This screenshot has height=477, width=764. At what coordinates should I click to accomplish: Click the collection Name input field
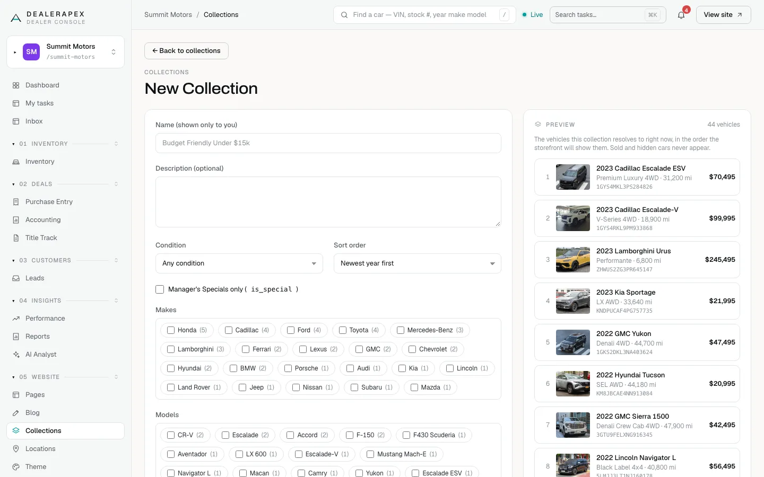(x=328, y=143)
